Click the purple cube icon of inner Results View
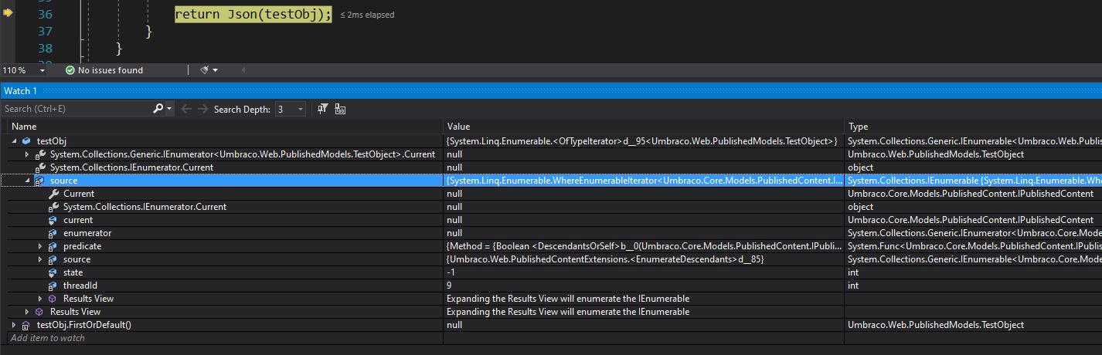Screen dimensions: 1102x355 coord(53,299)
